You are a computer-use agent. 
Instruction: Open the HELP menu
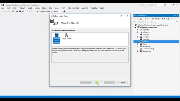coord(102,8)
